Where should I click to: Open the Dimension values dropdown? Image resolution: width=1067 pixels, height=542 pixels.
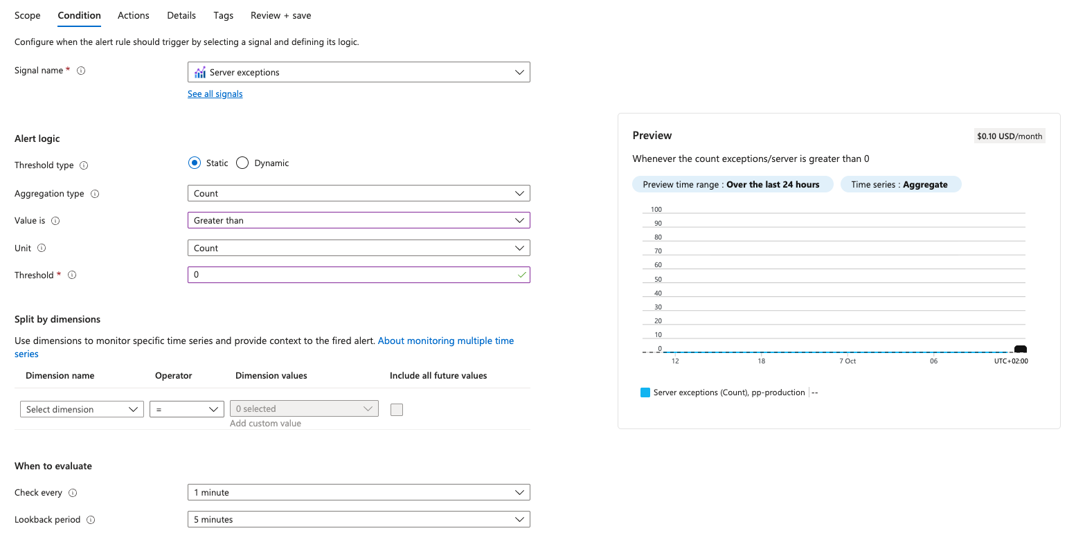tap(304, 408)
